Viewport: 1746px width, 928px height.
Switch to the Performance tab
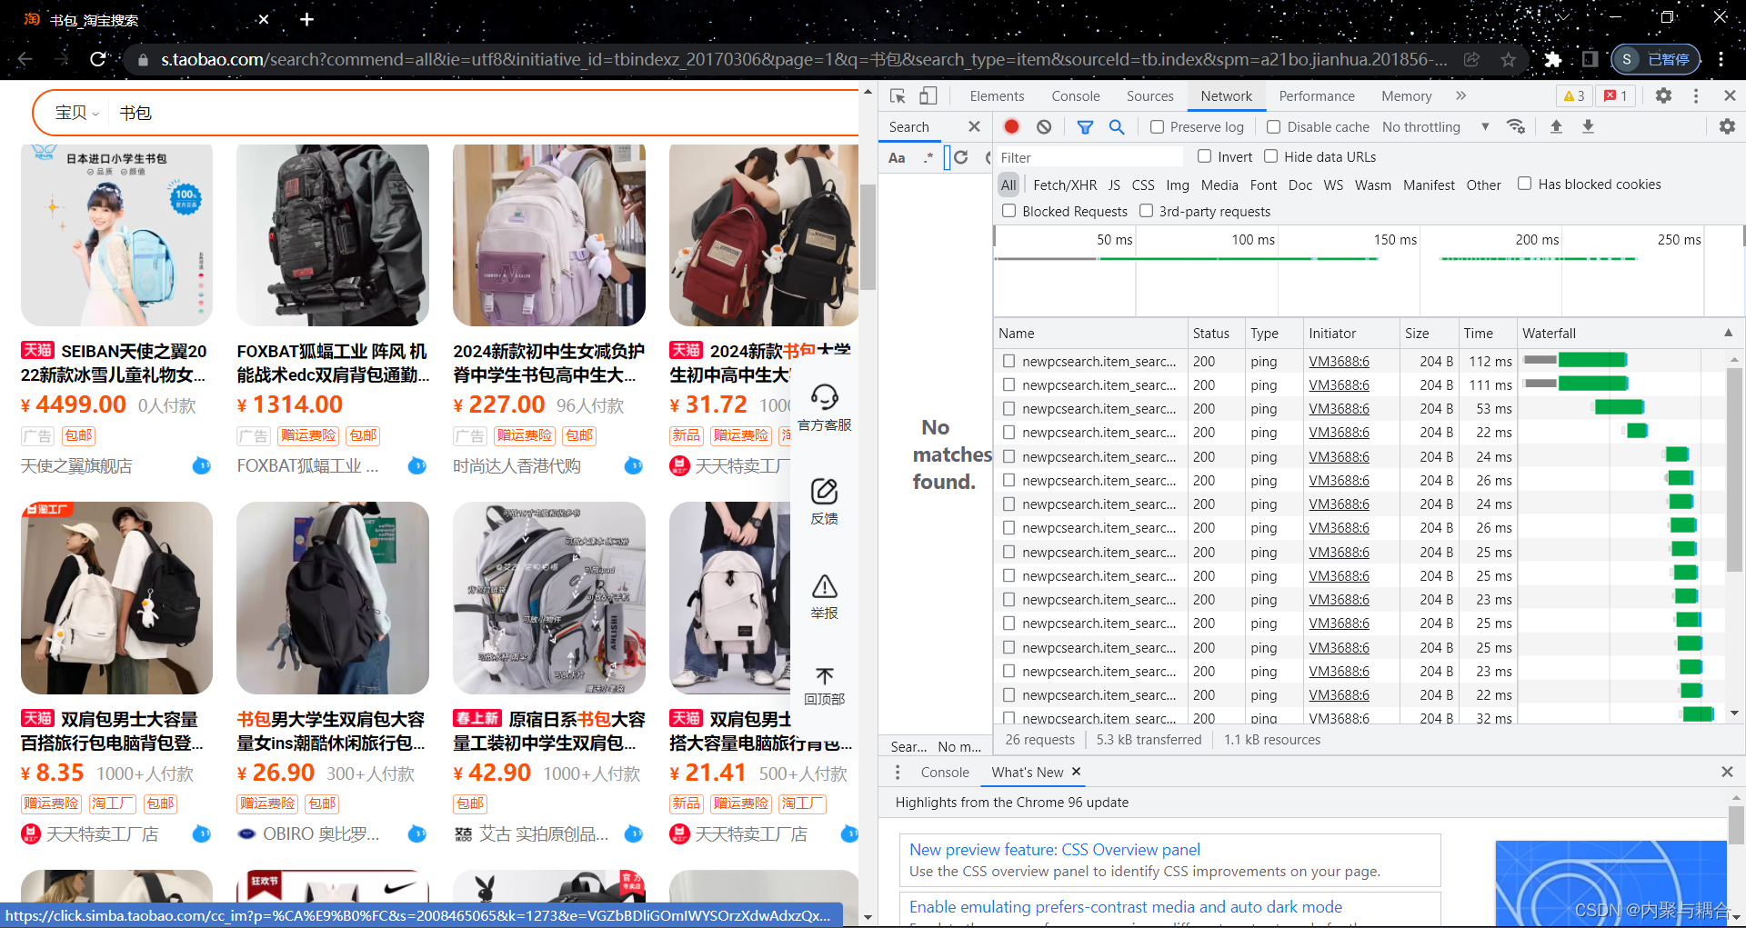tap(1316, 95)
